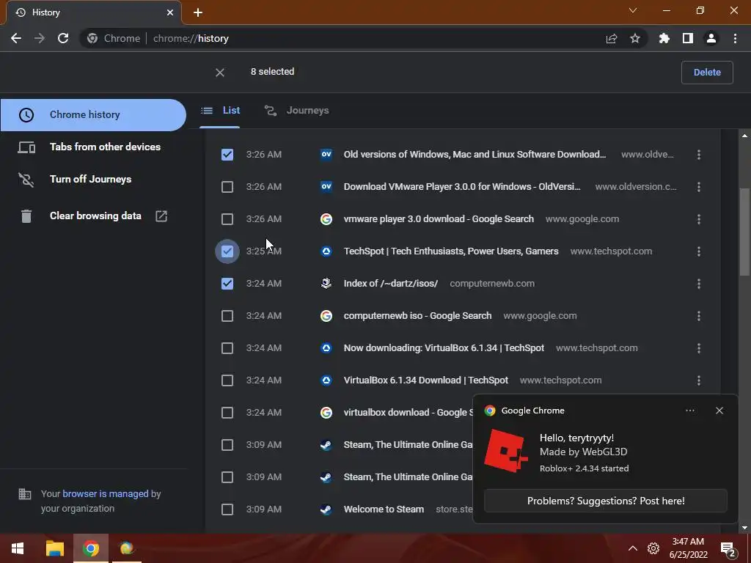
Task: Open Chrome's three-dot main menu
Action: [x=735, y=38]
